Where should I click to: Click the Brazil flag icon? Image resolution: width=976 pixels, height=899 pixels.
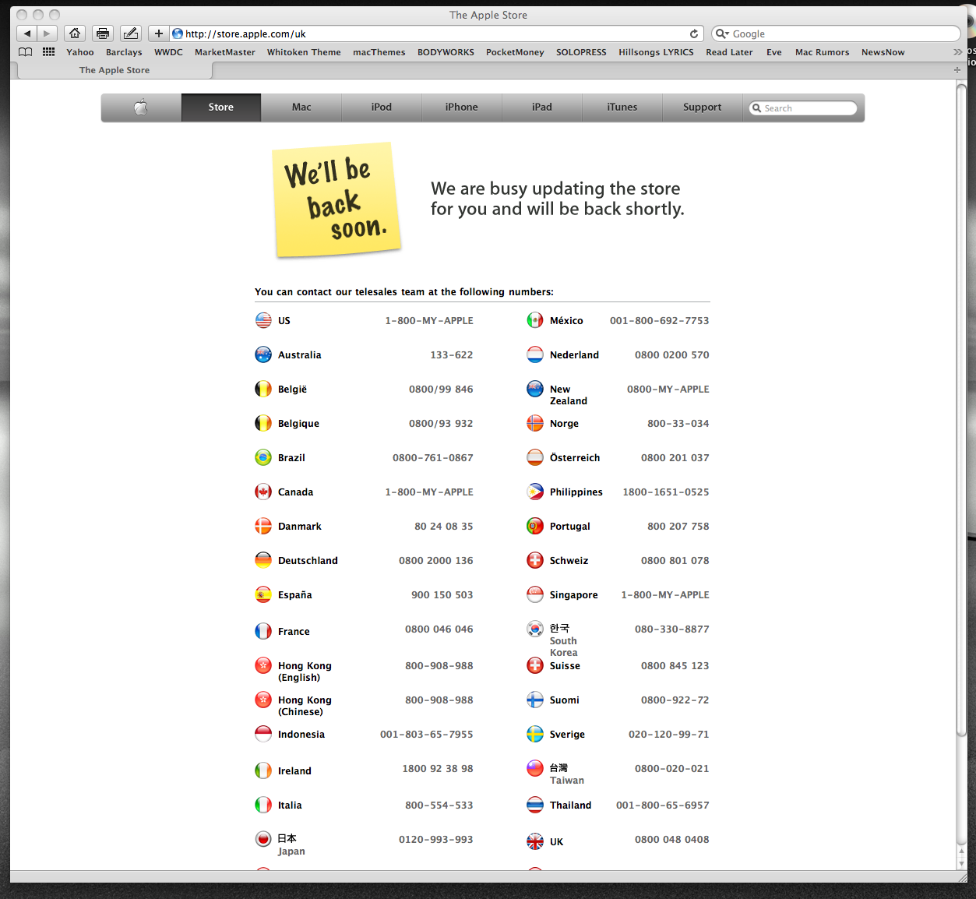pyautogui.click(x=263, y=457)
